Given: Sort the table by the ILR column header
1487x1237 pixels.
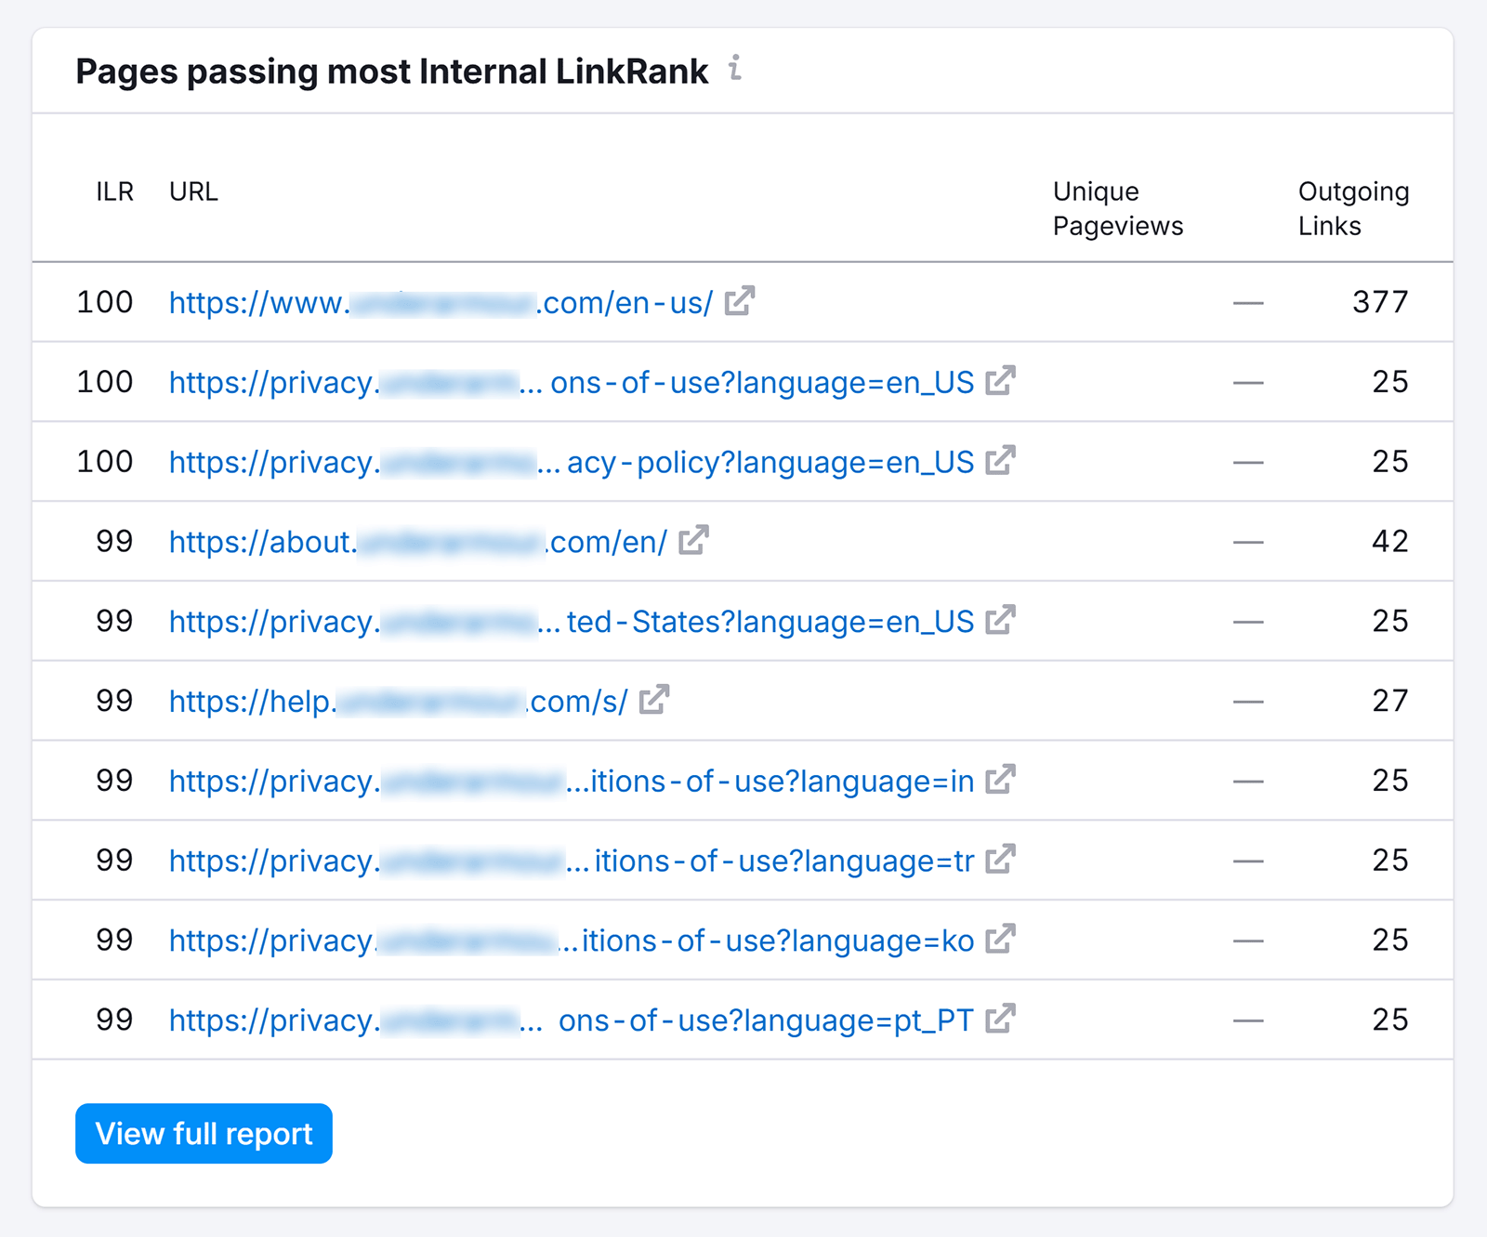Looking at the screenshot, I should [114, 191].
